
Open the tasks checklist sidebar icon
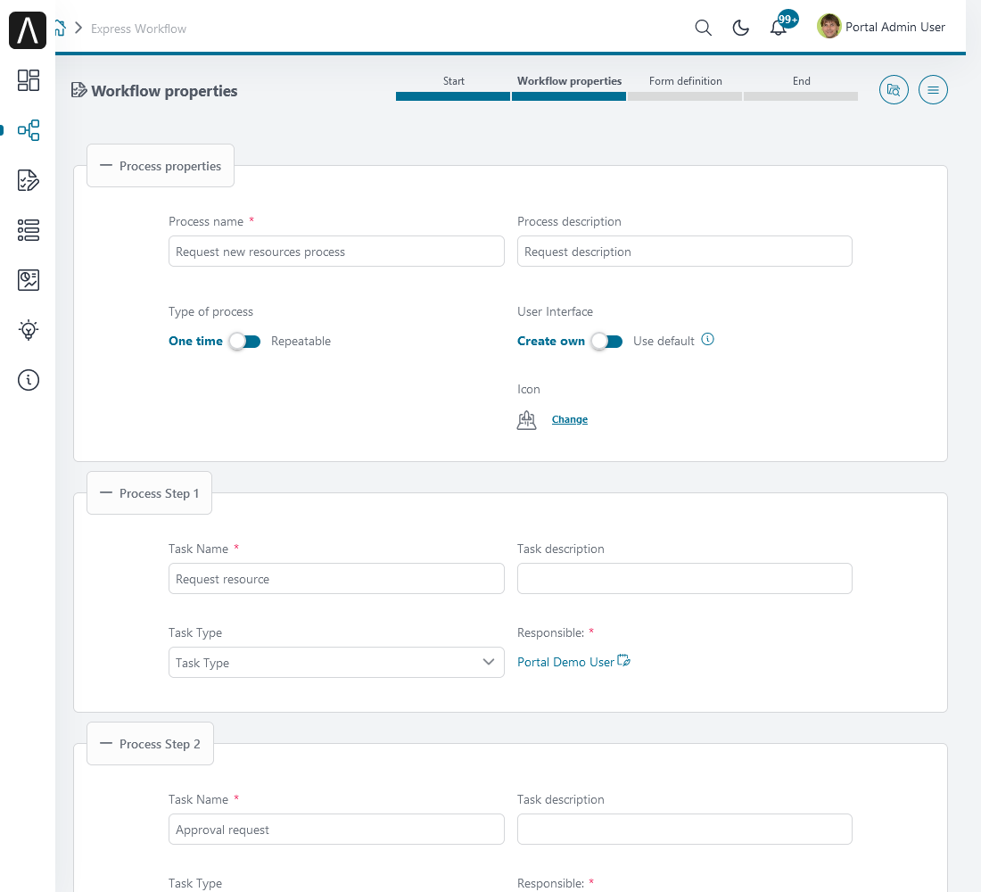[x=29, y=180]
